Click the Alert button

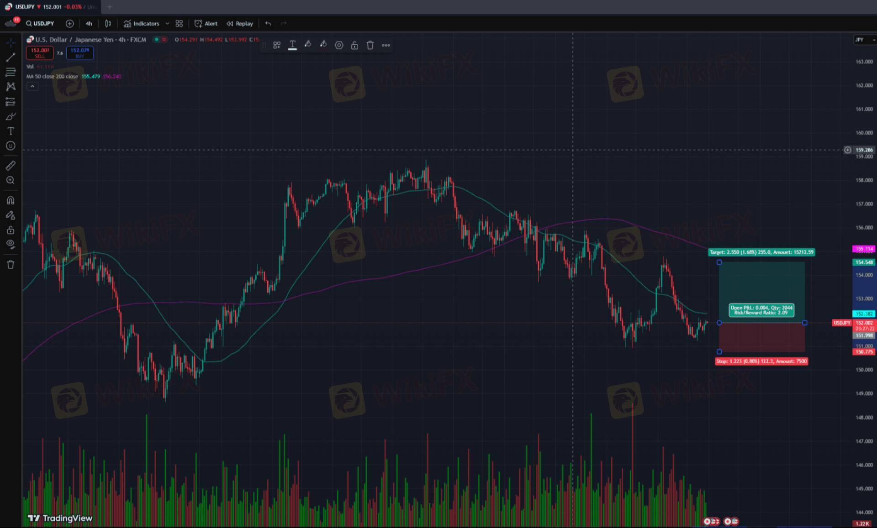[206, 23]
